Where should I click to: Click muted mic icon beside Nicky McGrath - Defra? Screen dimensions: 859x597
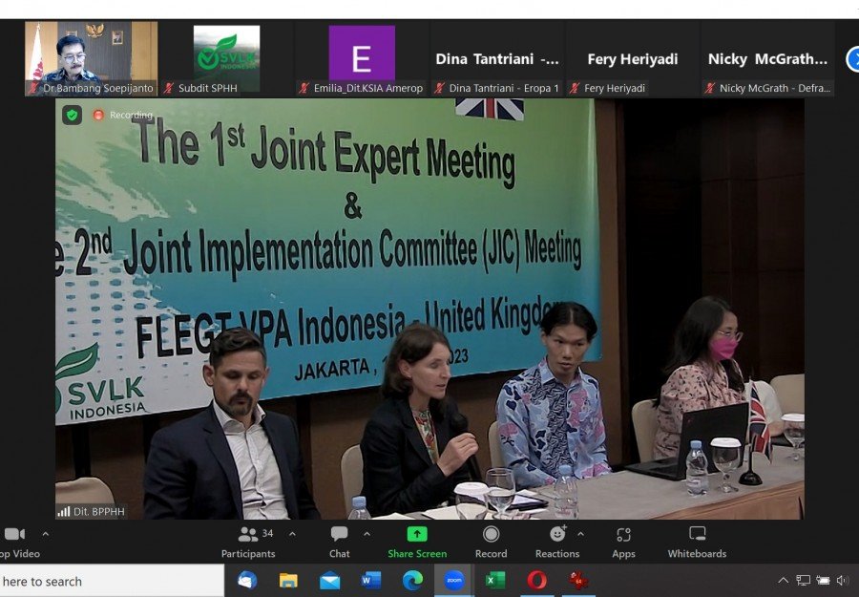click(x=710, y=88)
